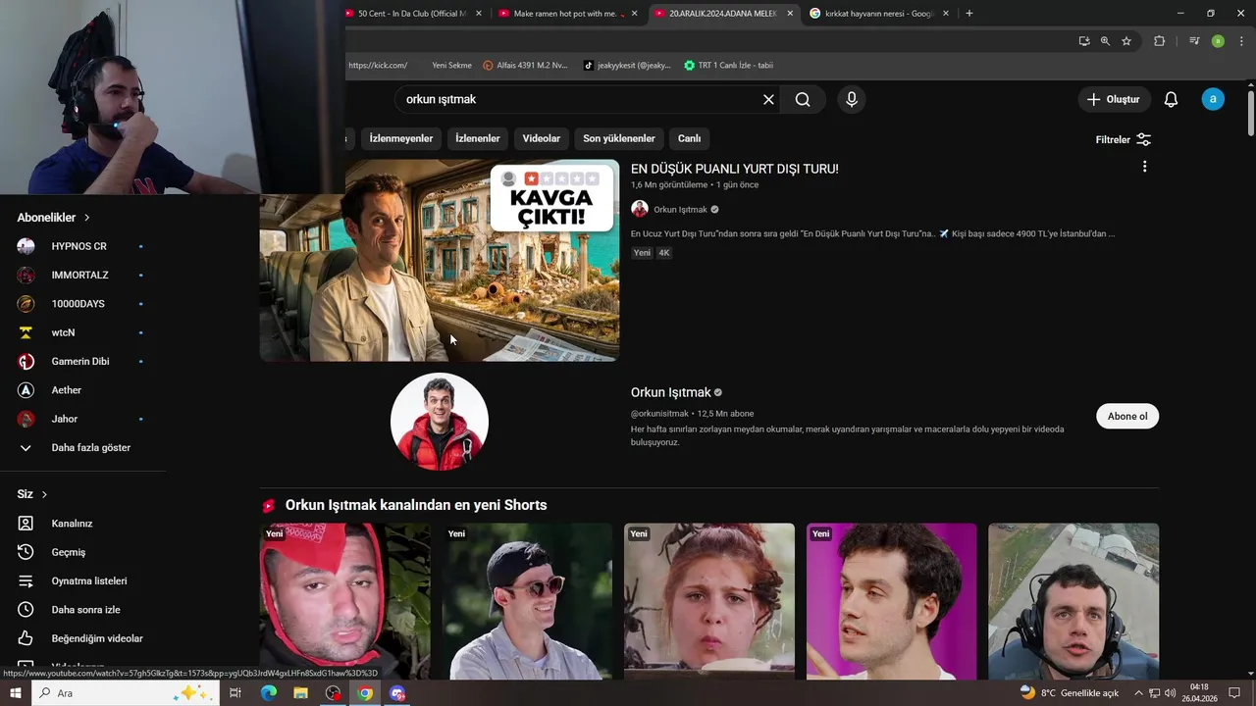Select the İzlenmeyenler filter chip

400,138
